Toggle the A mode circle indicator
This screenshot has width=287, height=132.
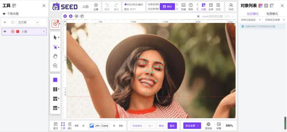click(71, 16)
